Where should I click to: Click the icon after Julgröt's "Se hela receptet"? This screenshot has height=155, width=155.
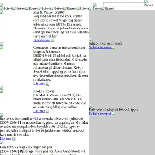pos(114,48)
